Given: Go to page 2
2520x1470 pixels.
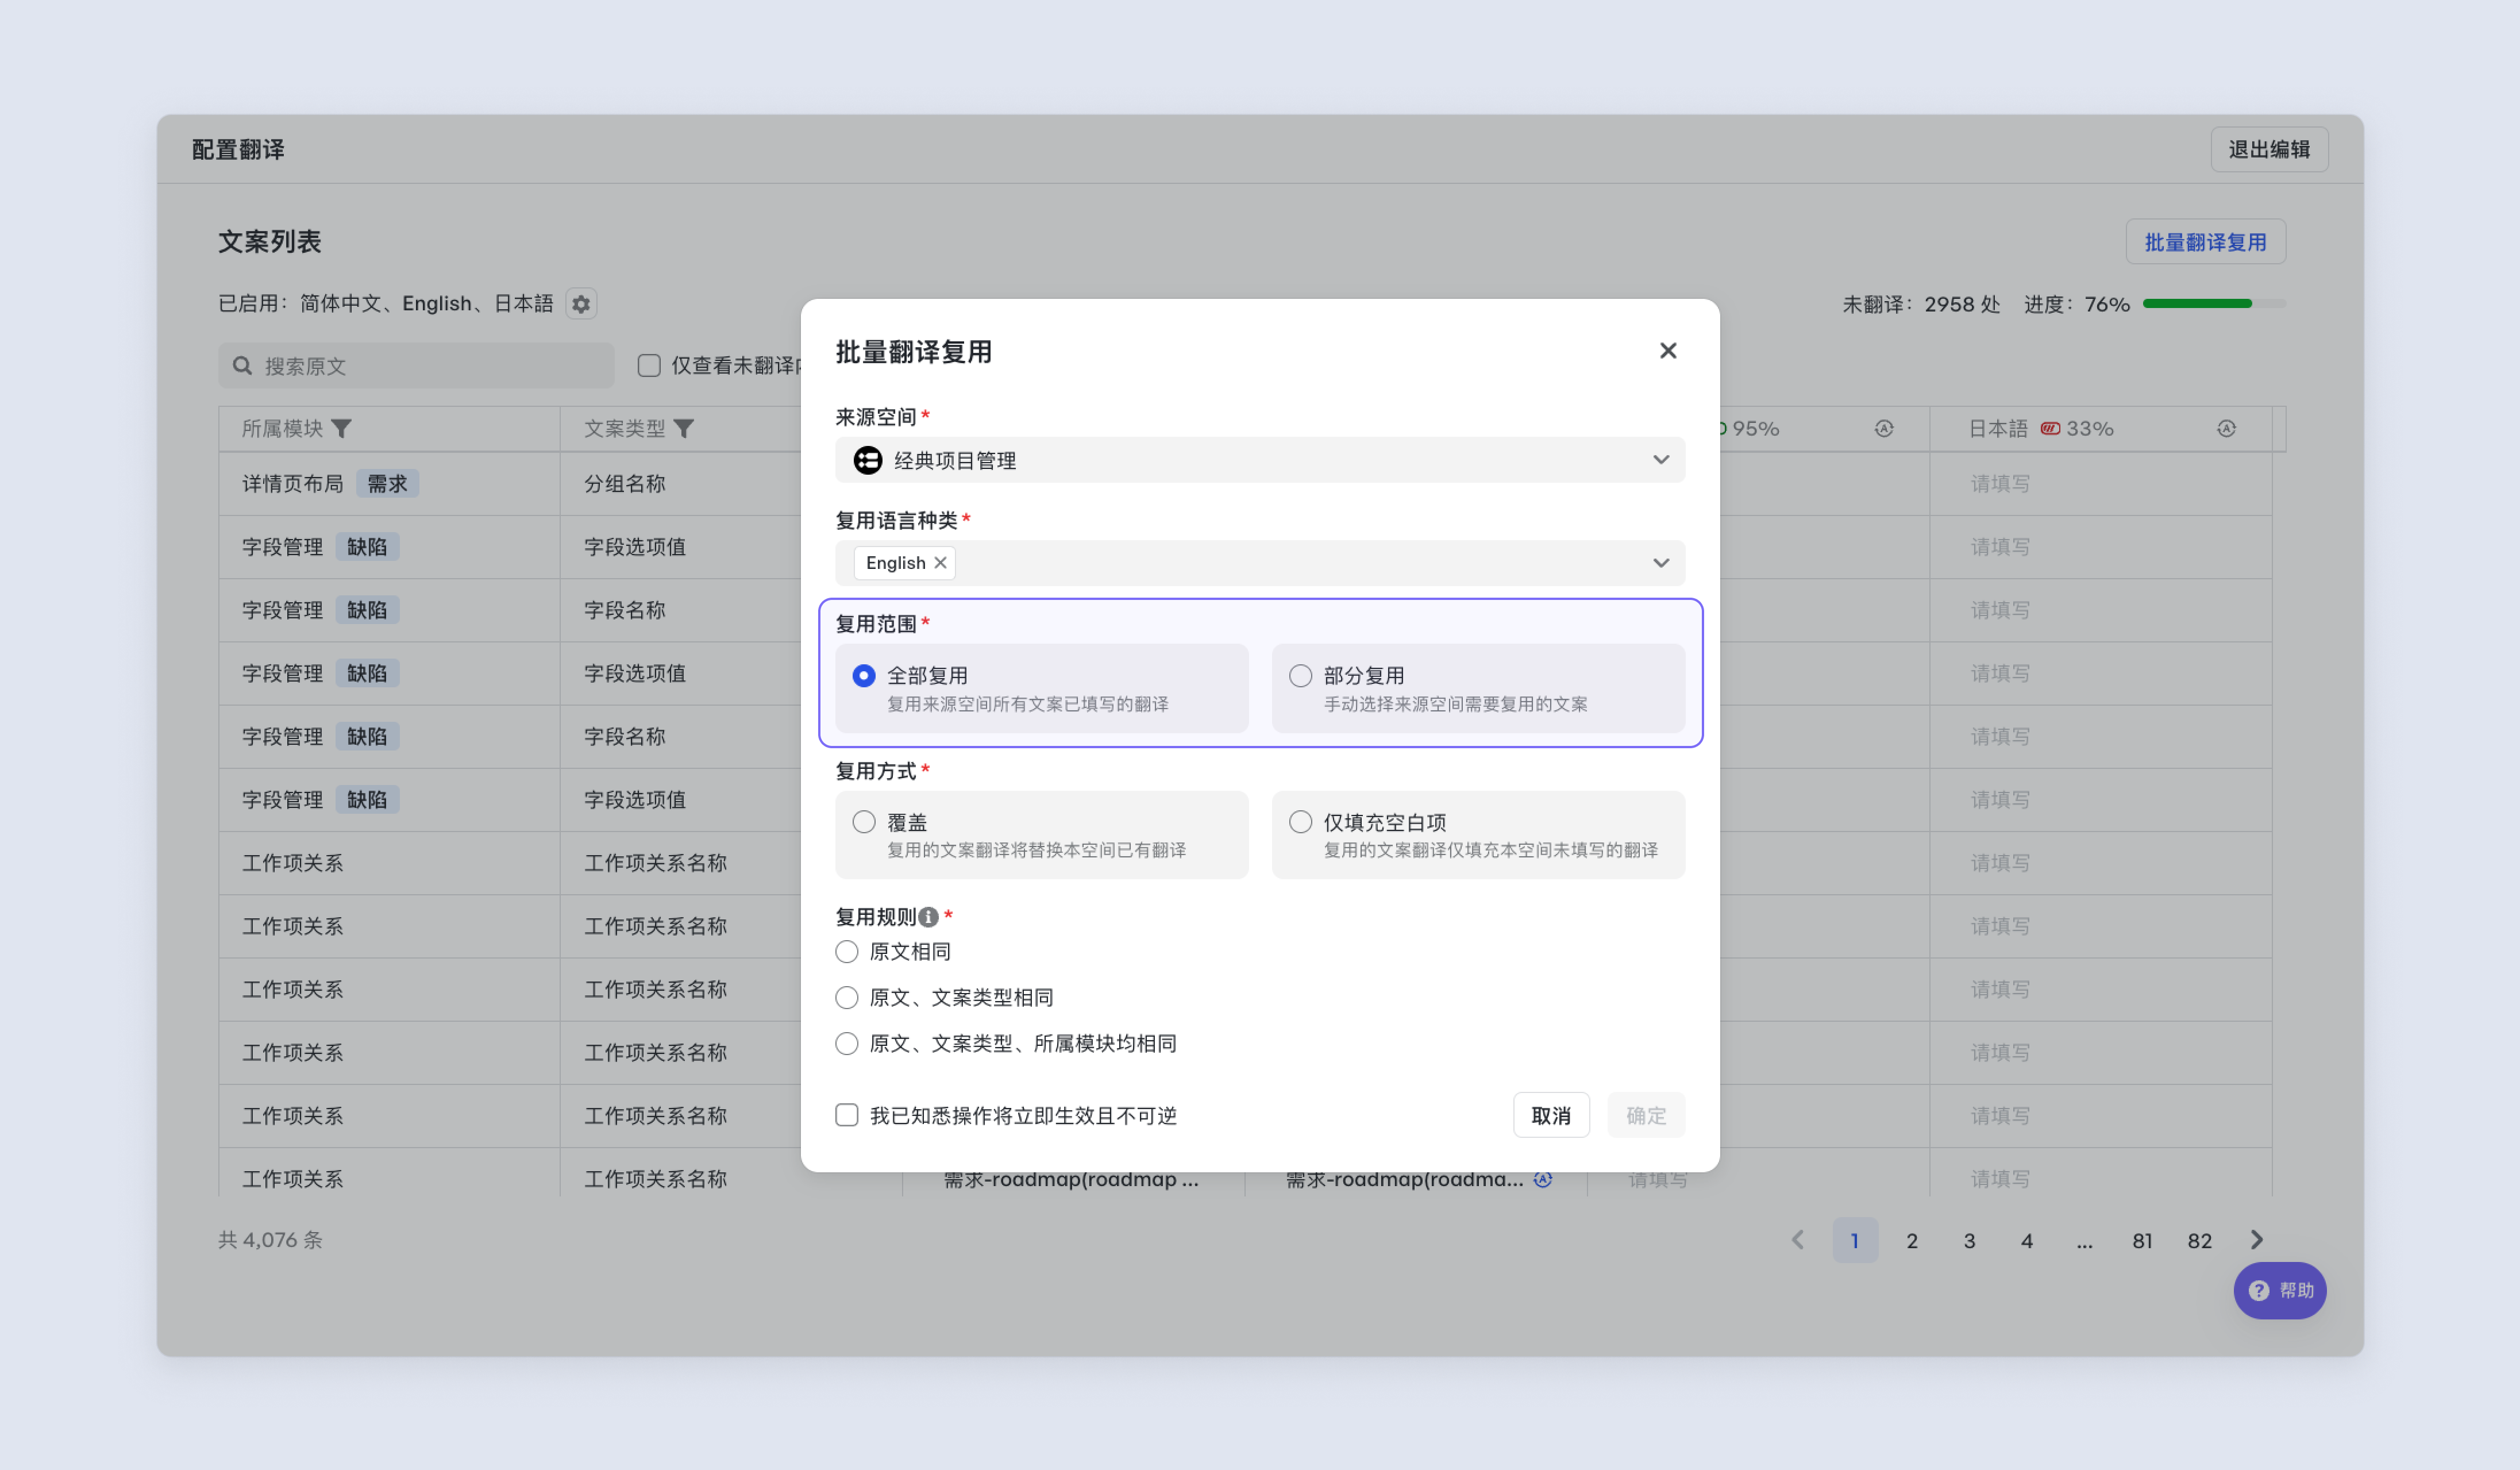Looking at the screenshot, I should [1912, 1240].
